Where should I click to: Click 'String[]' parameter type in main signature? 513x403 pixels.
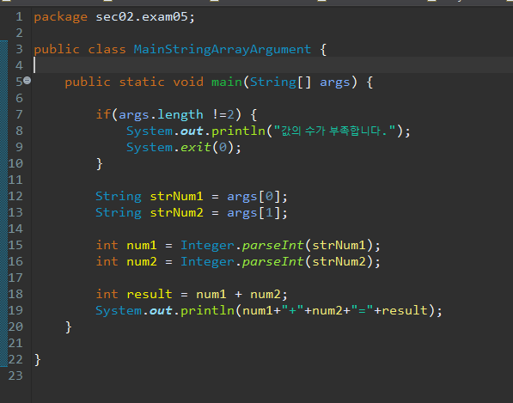(280, 82)
